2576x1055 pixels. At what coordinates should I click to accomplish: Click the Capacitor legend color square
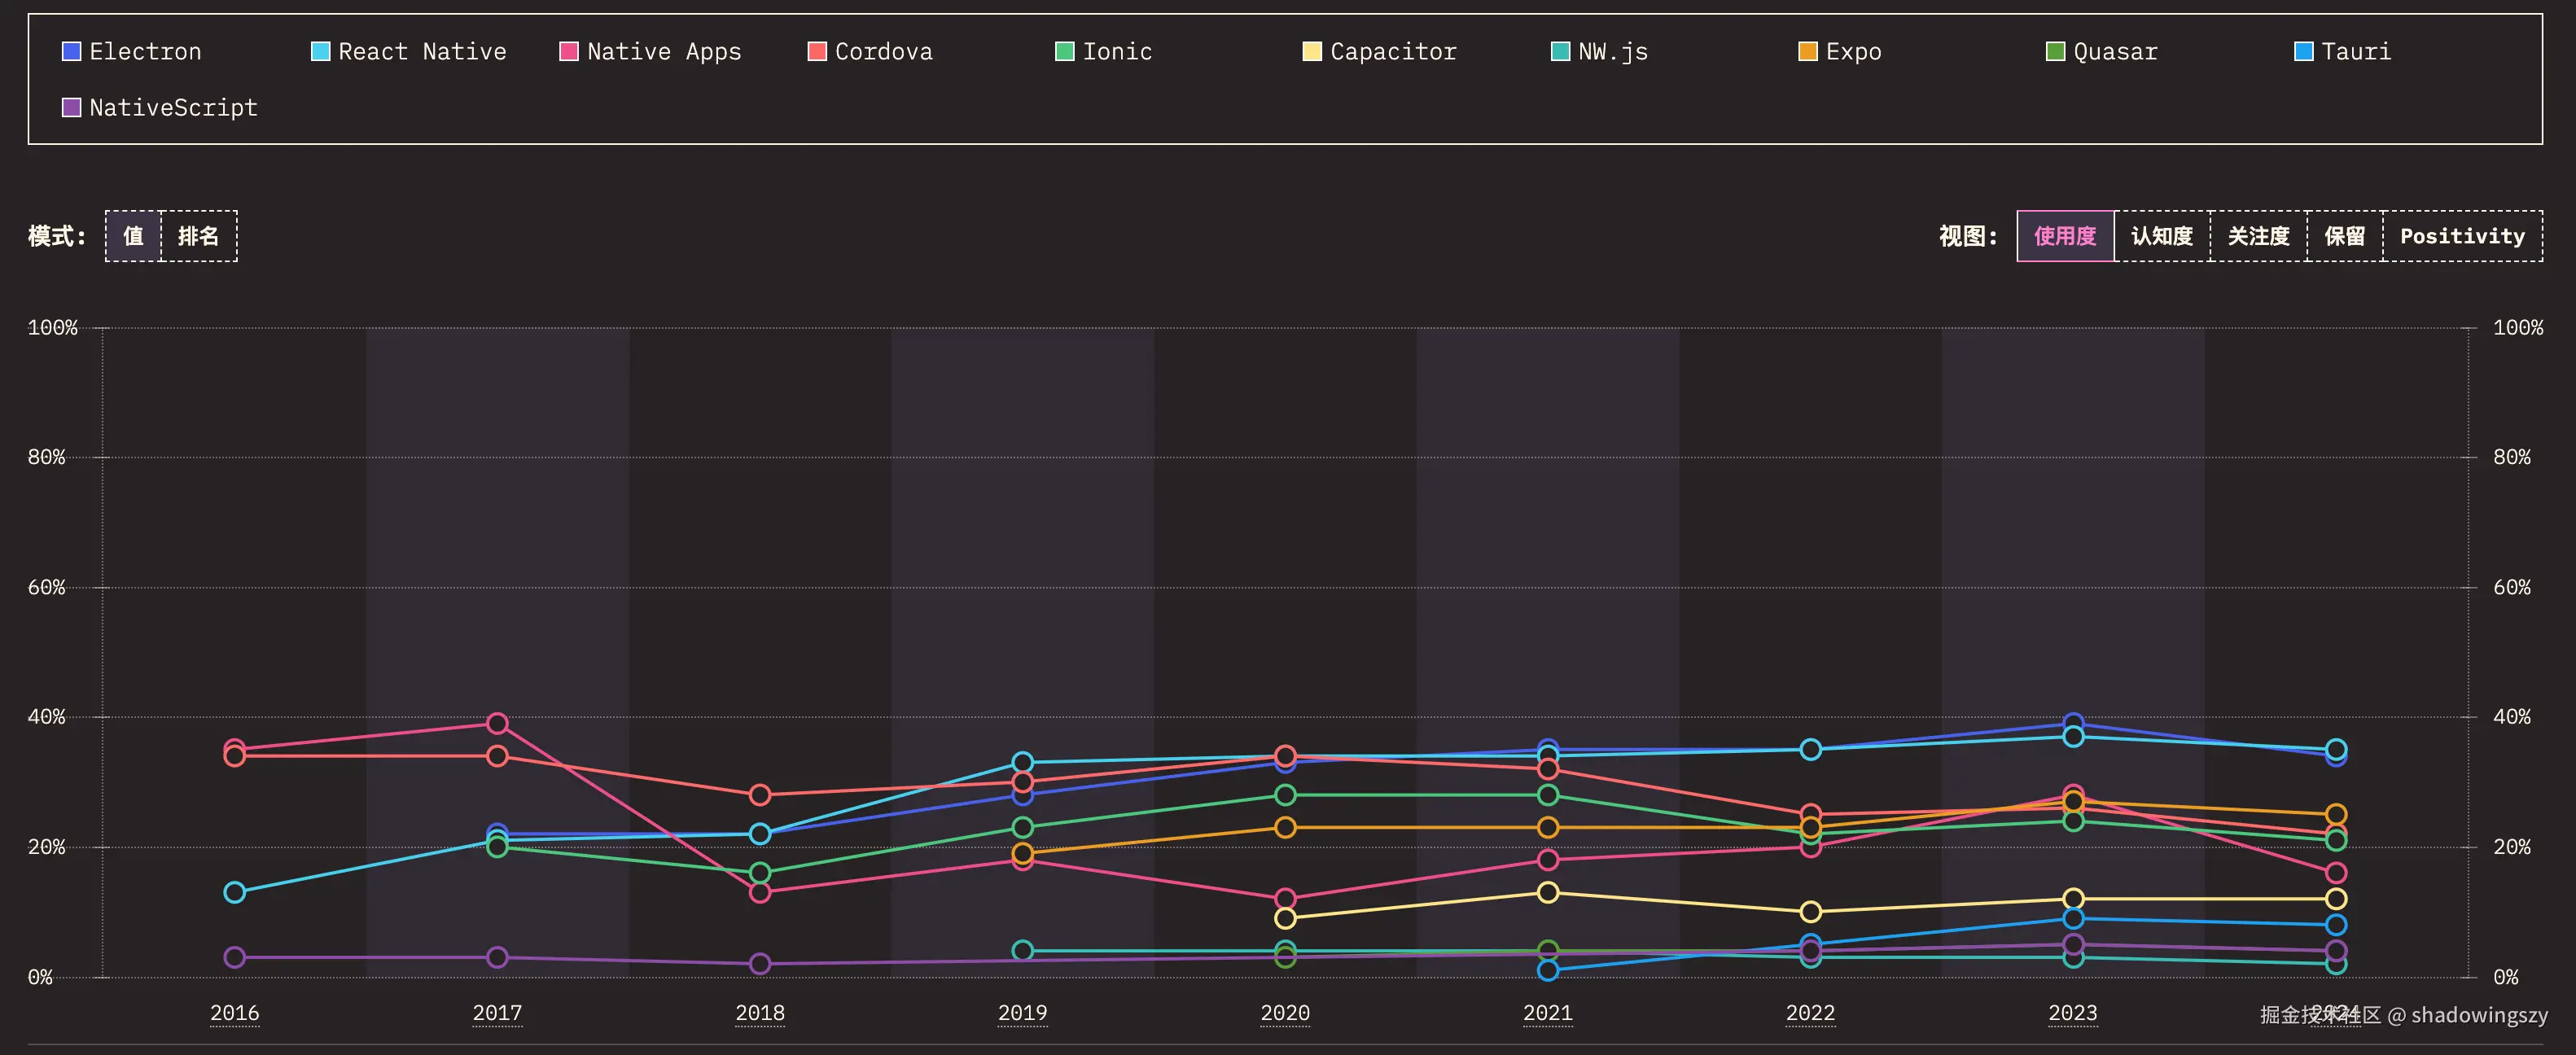pyautogui.click(x=1311, y=51)
